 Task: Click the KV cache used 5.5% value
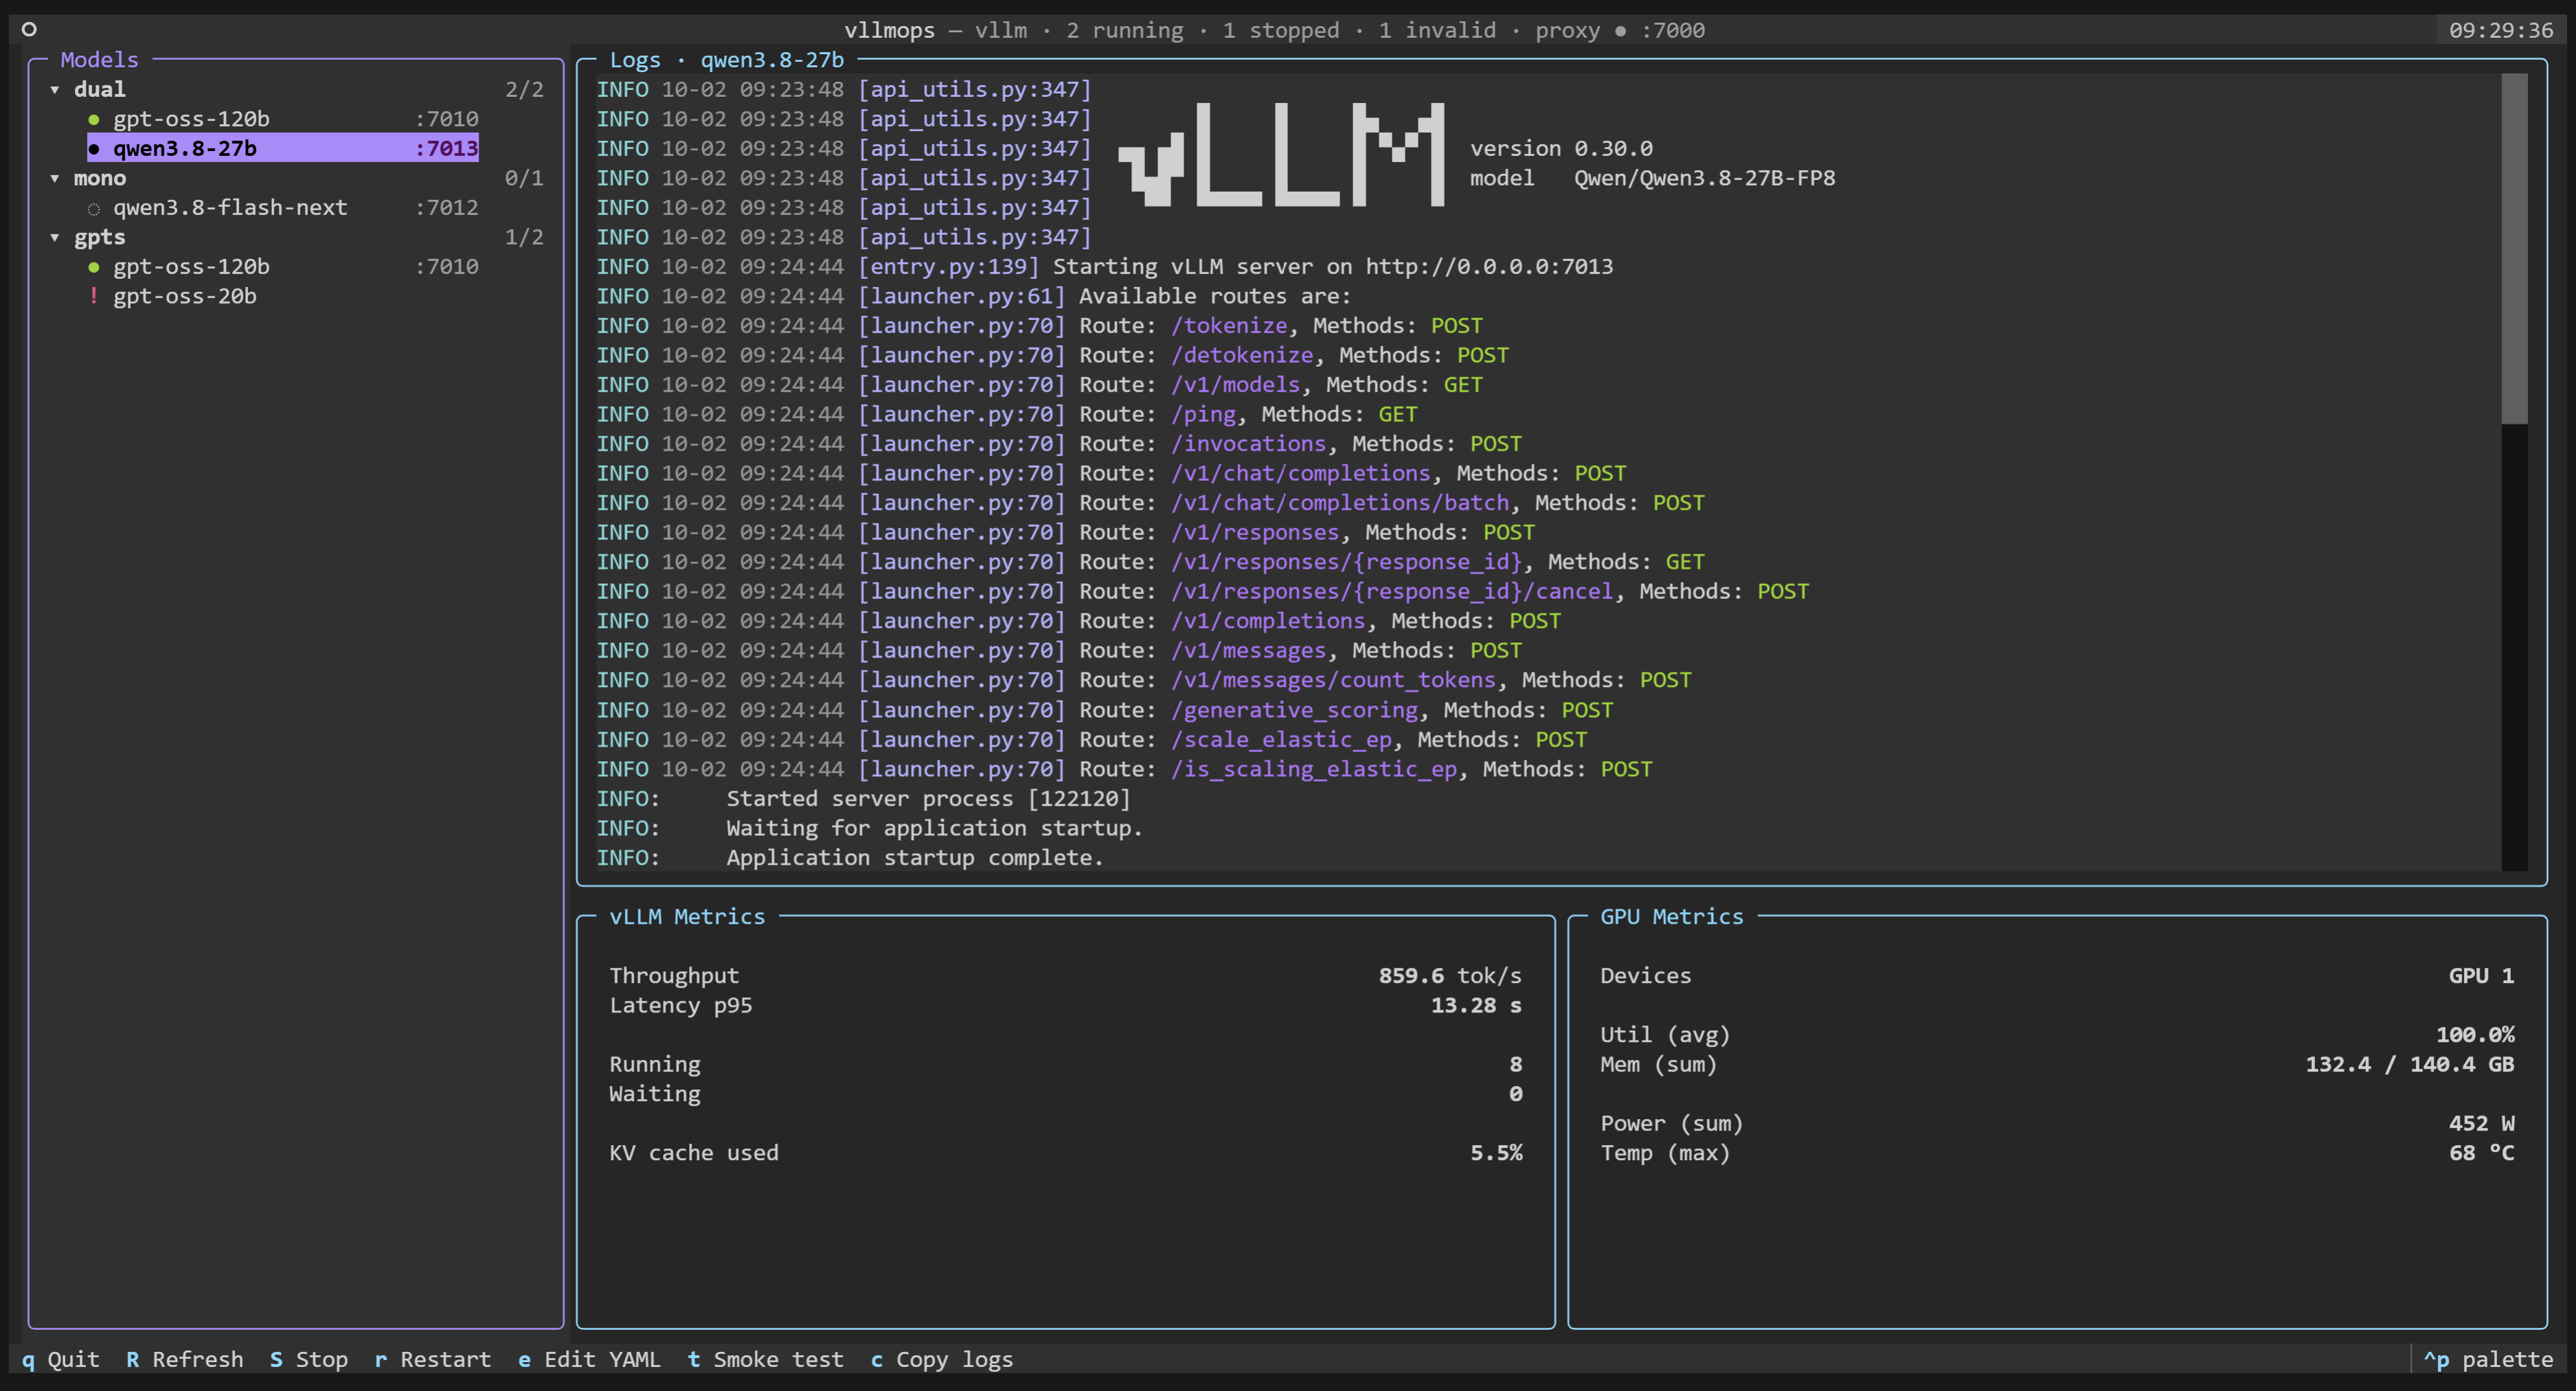(x=1496, y=1153)
